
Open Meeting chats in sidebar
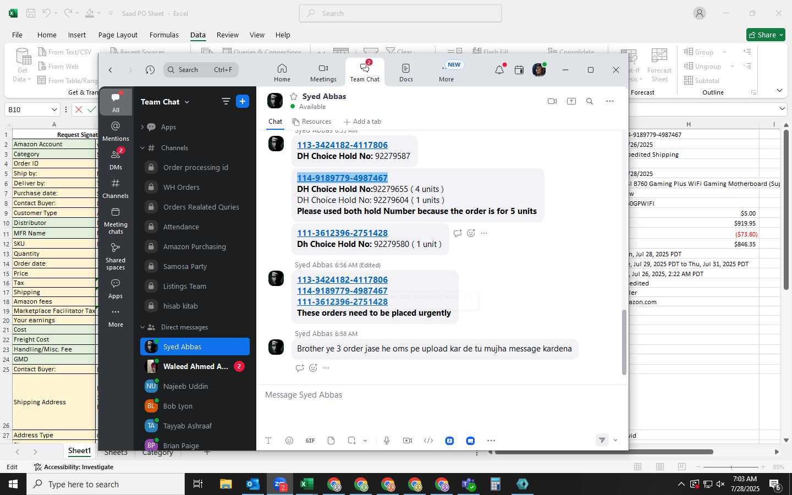(116, 221)
